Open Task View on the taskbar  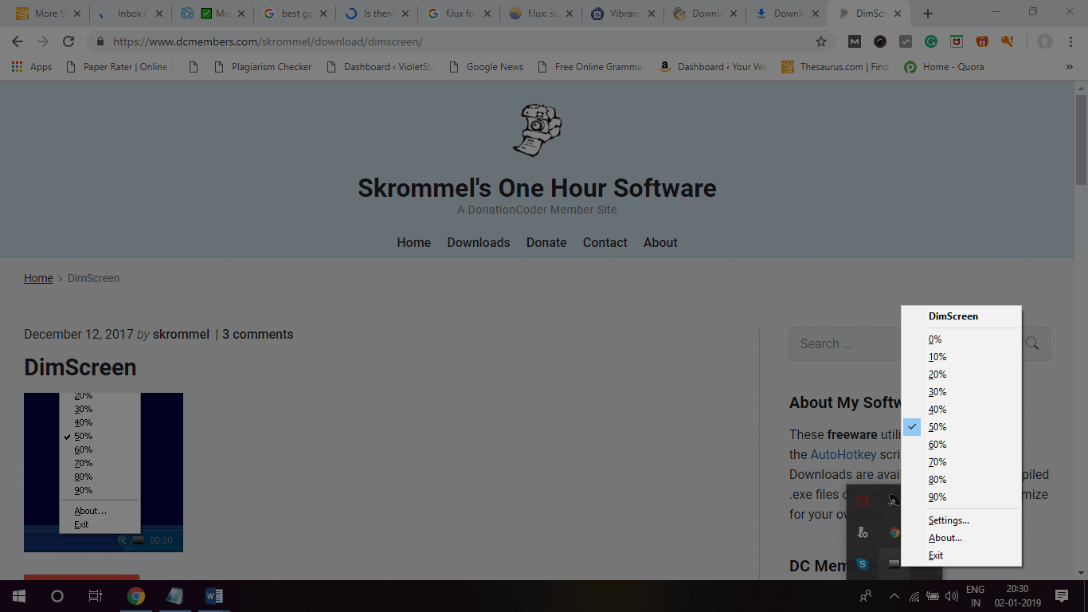(96, 596)
